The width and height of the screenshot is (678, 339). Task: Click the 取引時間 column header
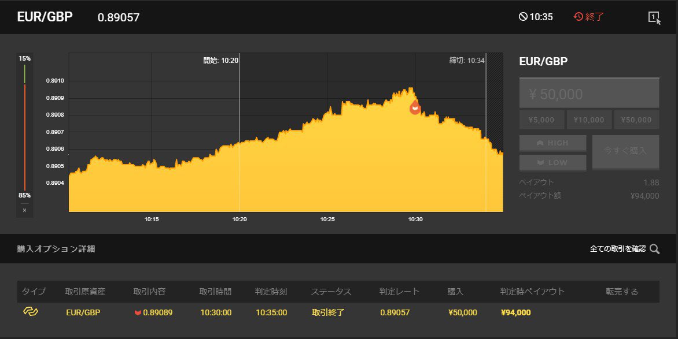pos(215,292)
